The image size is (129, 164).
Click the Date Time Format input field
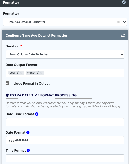click(65, 122)
